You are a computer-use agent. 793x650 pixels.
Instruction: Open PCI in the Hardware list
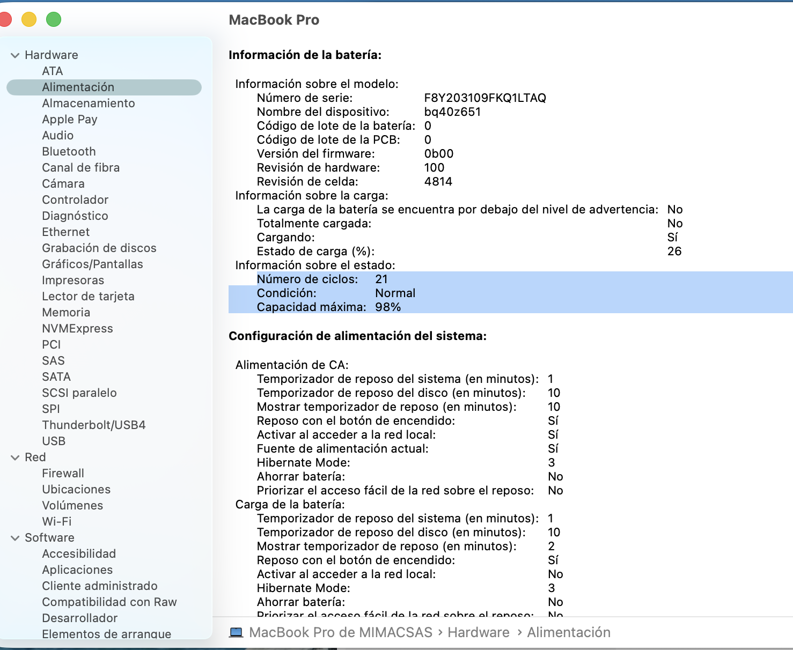[x=52, y=345]
